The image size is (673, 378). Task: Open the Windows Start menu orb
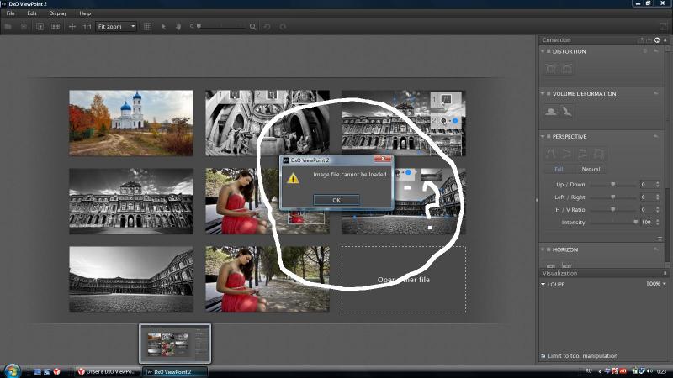[12, 370]
